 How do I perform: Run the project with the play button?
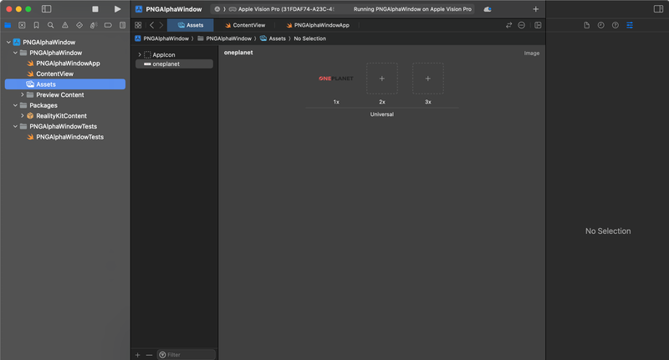click(x=117, y=9)
